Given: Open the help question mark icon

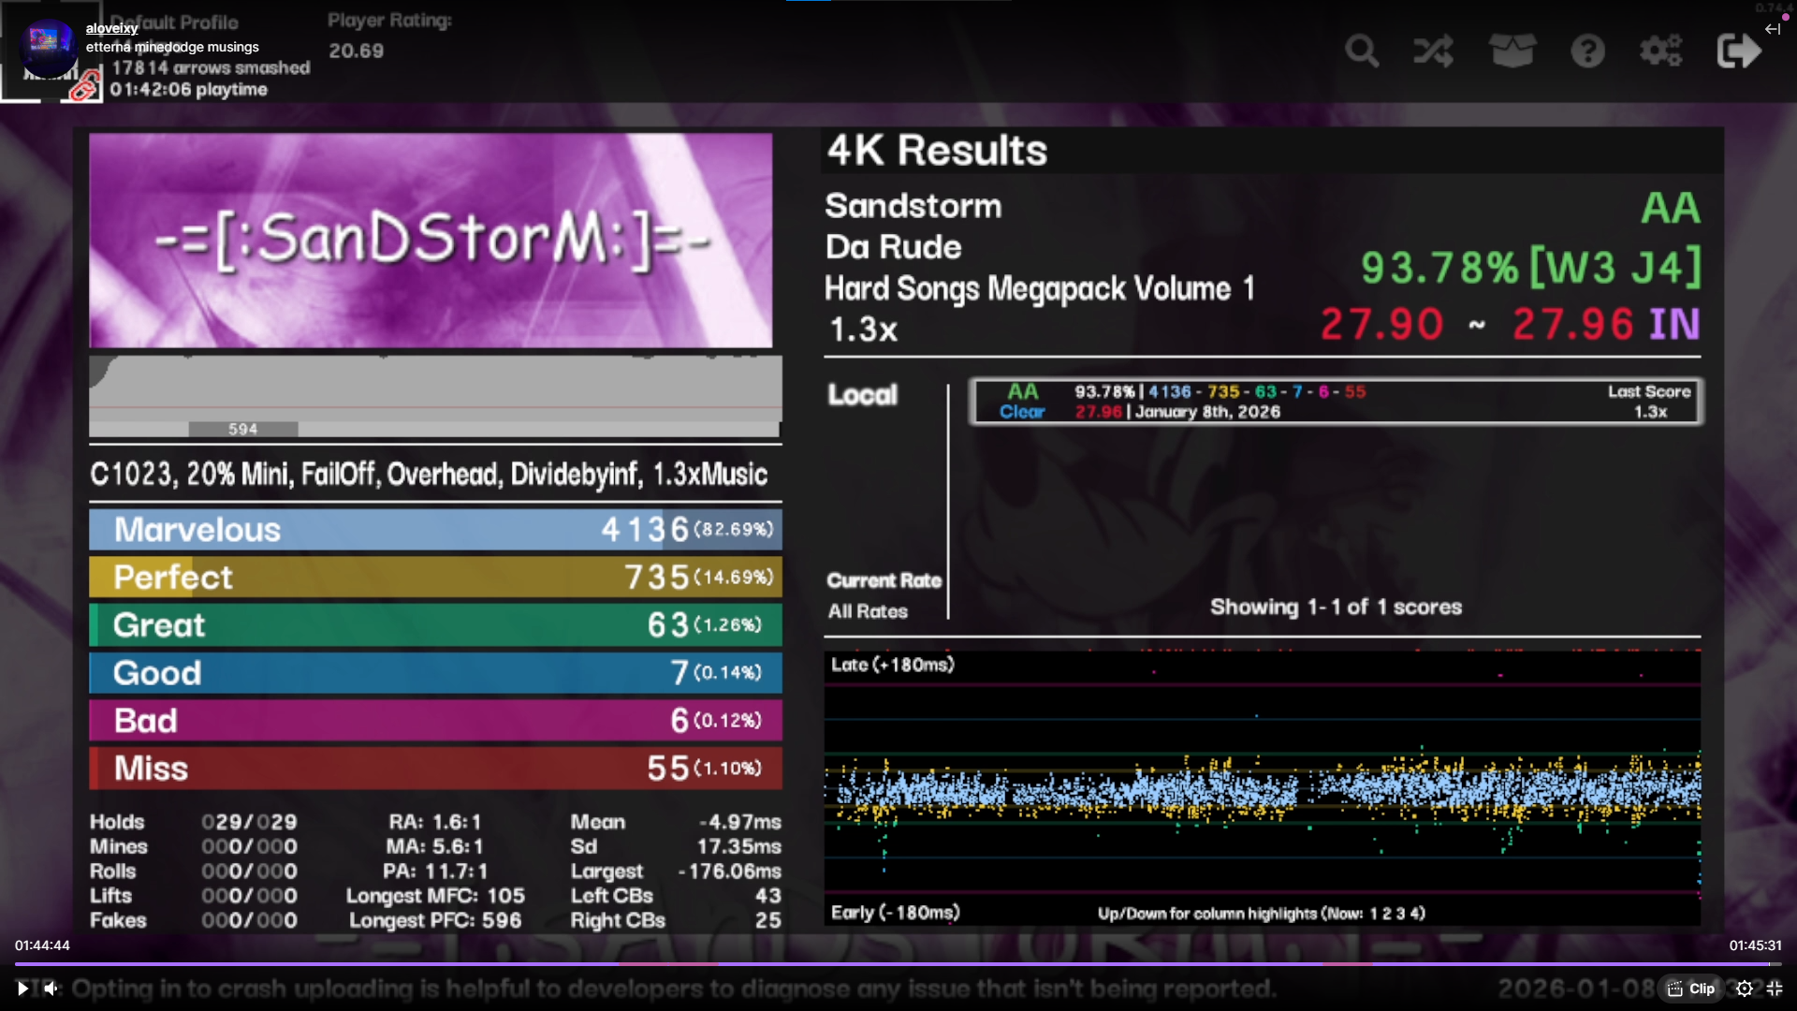Looking at the screenshot, I should point(1587,51).
